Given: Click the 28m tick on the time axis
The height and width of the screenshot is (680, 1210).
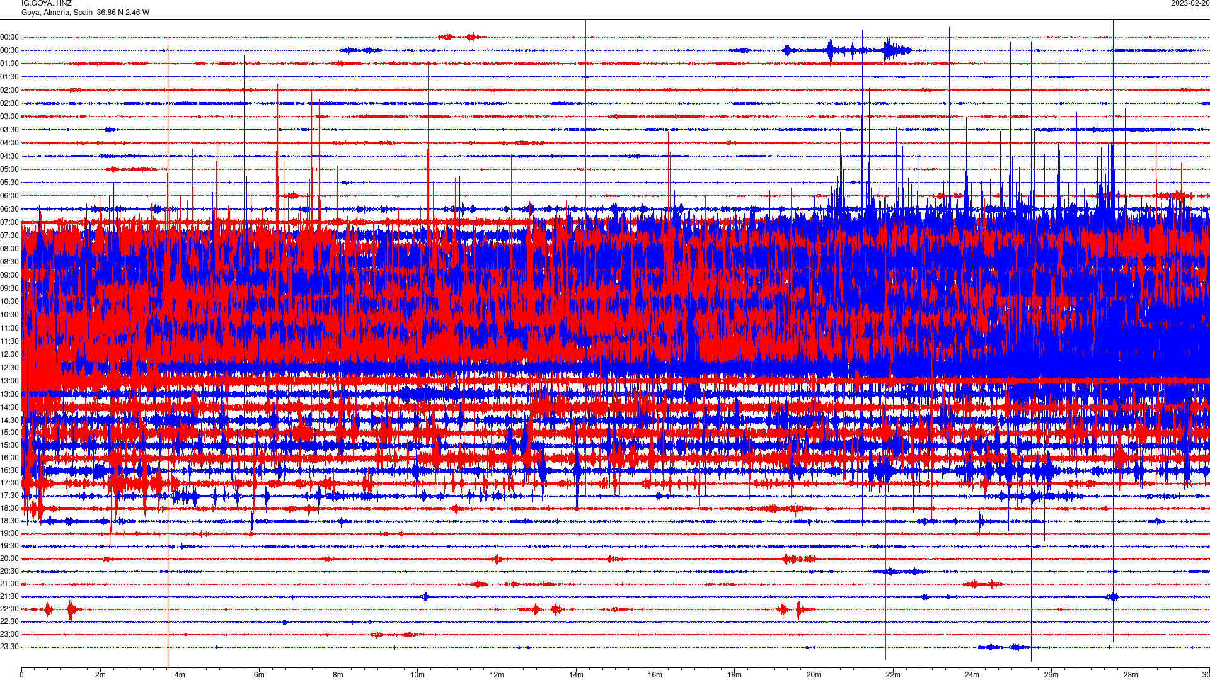Looking at the screenshot, I should [x=1131, y=675].
